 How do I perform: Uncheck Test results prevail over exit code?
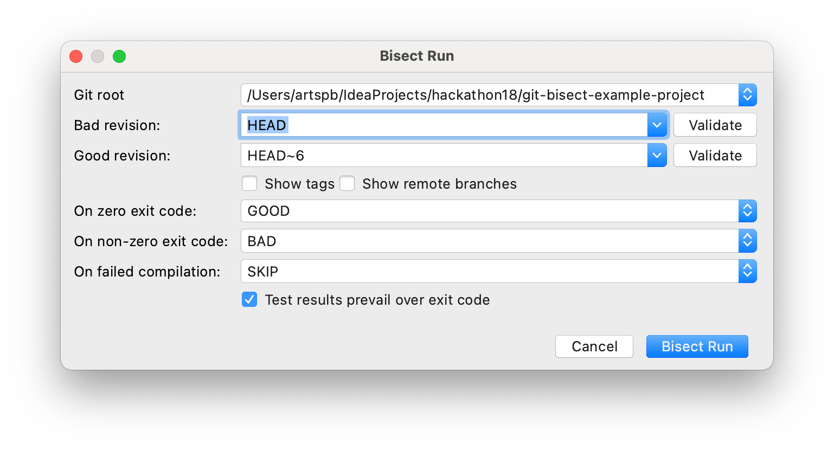[x=249, y=300]
